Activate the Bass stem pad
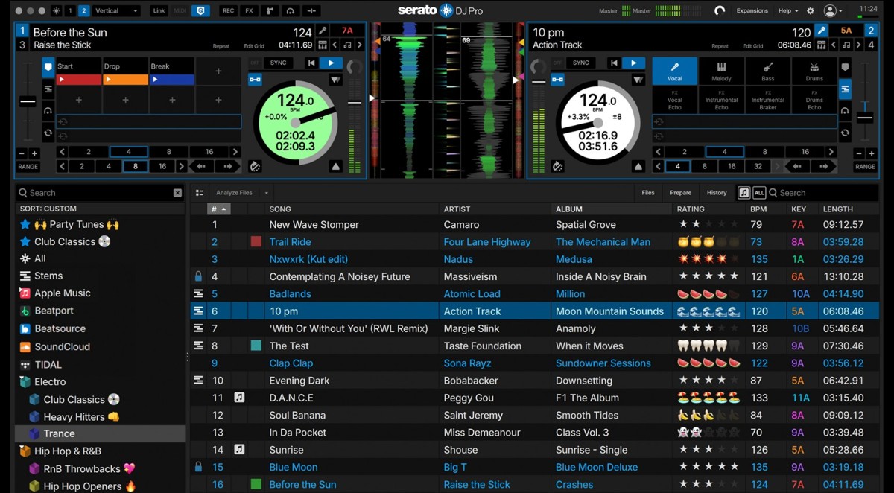 [x=767, y=71]
